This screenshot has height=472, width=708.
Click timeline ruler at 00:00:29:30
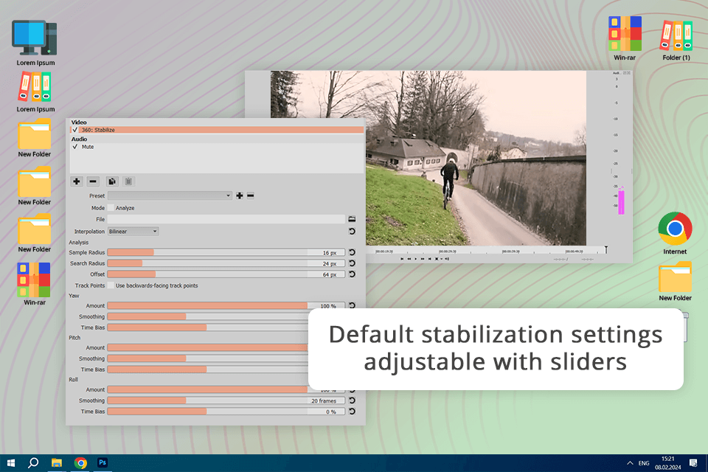pyautogui.click(x=448, y=251)
